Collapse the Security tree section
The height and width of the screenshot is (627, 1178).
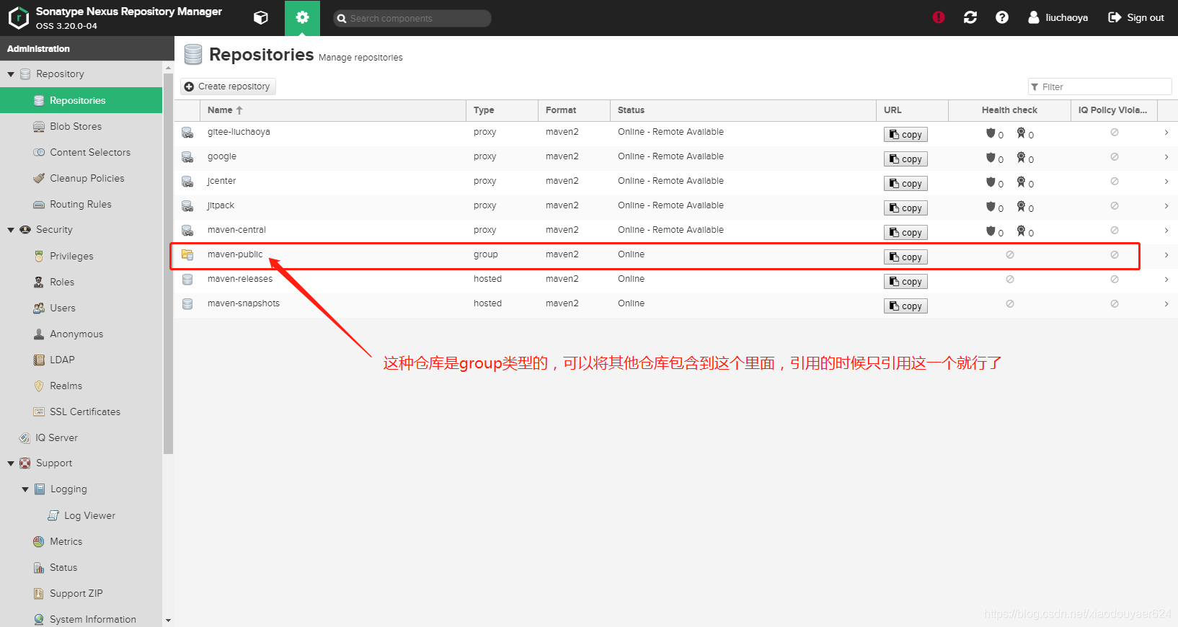(x=11, y=230)
